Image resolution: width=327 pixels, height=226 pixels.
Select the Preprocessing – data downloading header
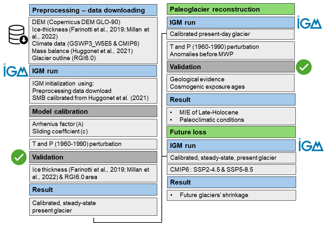(93, 10)
